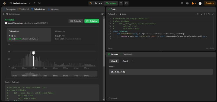
Task: Click the runtime distribution range selector strip
Action: 54,74
